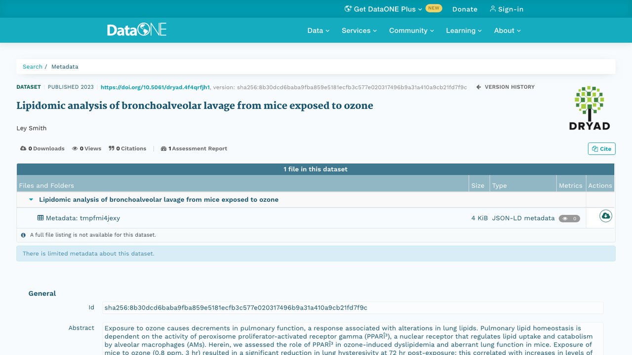Click the 4 KiB size cell
The width and height of the screenshot is (632, 355).
pos(479,218)
